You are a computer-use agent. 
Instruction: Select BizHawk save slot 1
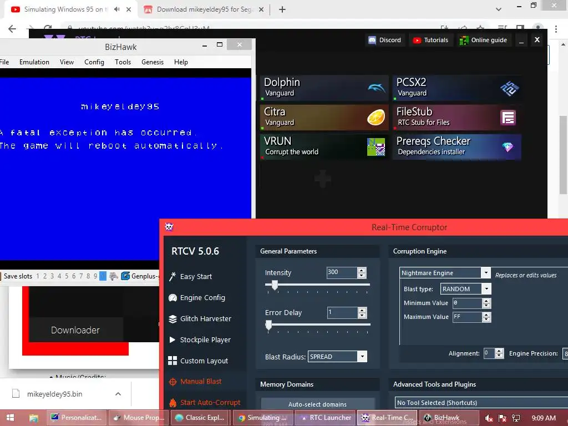38,276
